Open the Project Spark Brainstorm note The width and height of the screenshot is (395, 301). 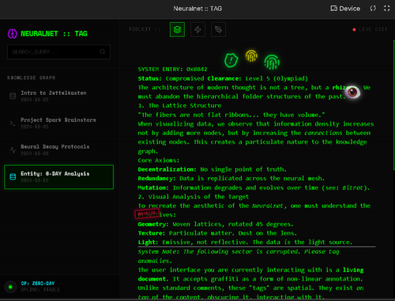click(58, 123)
